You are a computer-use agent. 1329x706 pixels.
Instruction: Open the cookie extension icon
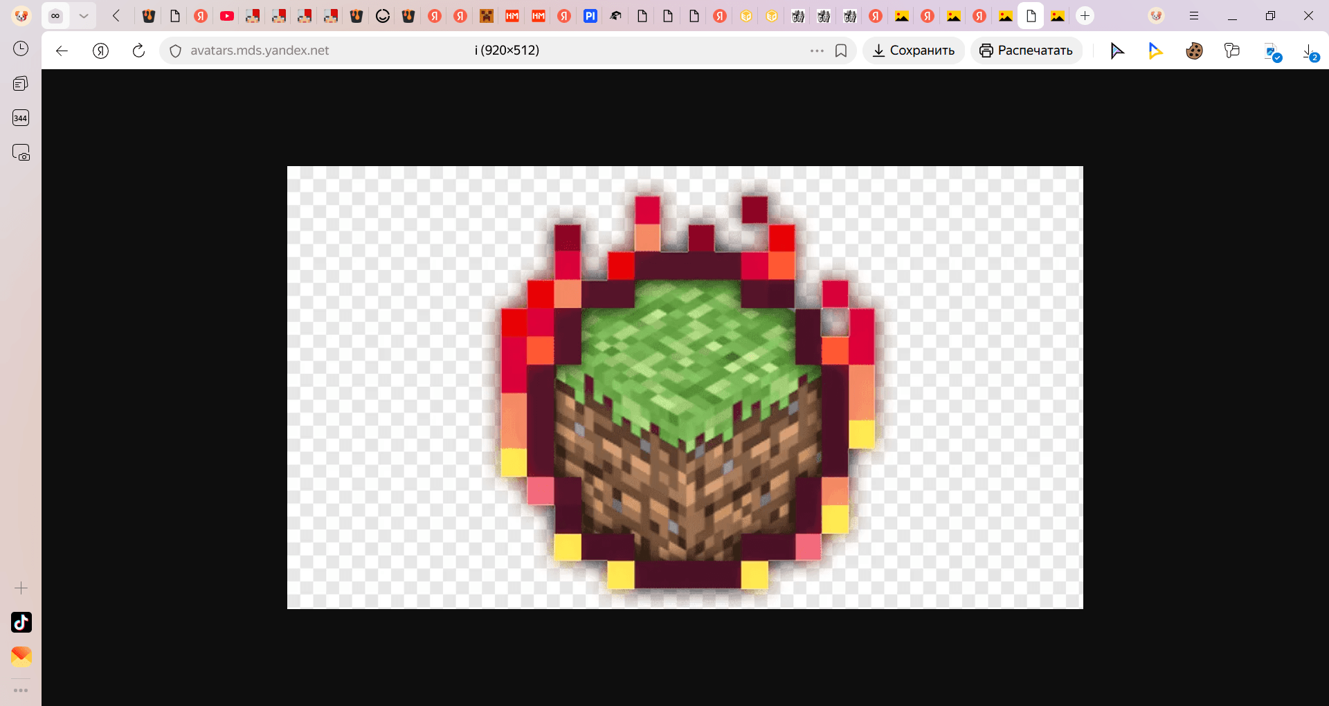point(1194,51)
